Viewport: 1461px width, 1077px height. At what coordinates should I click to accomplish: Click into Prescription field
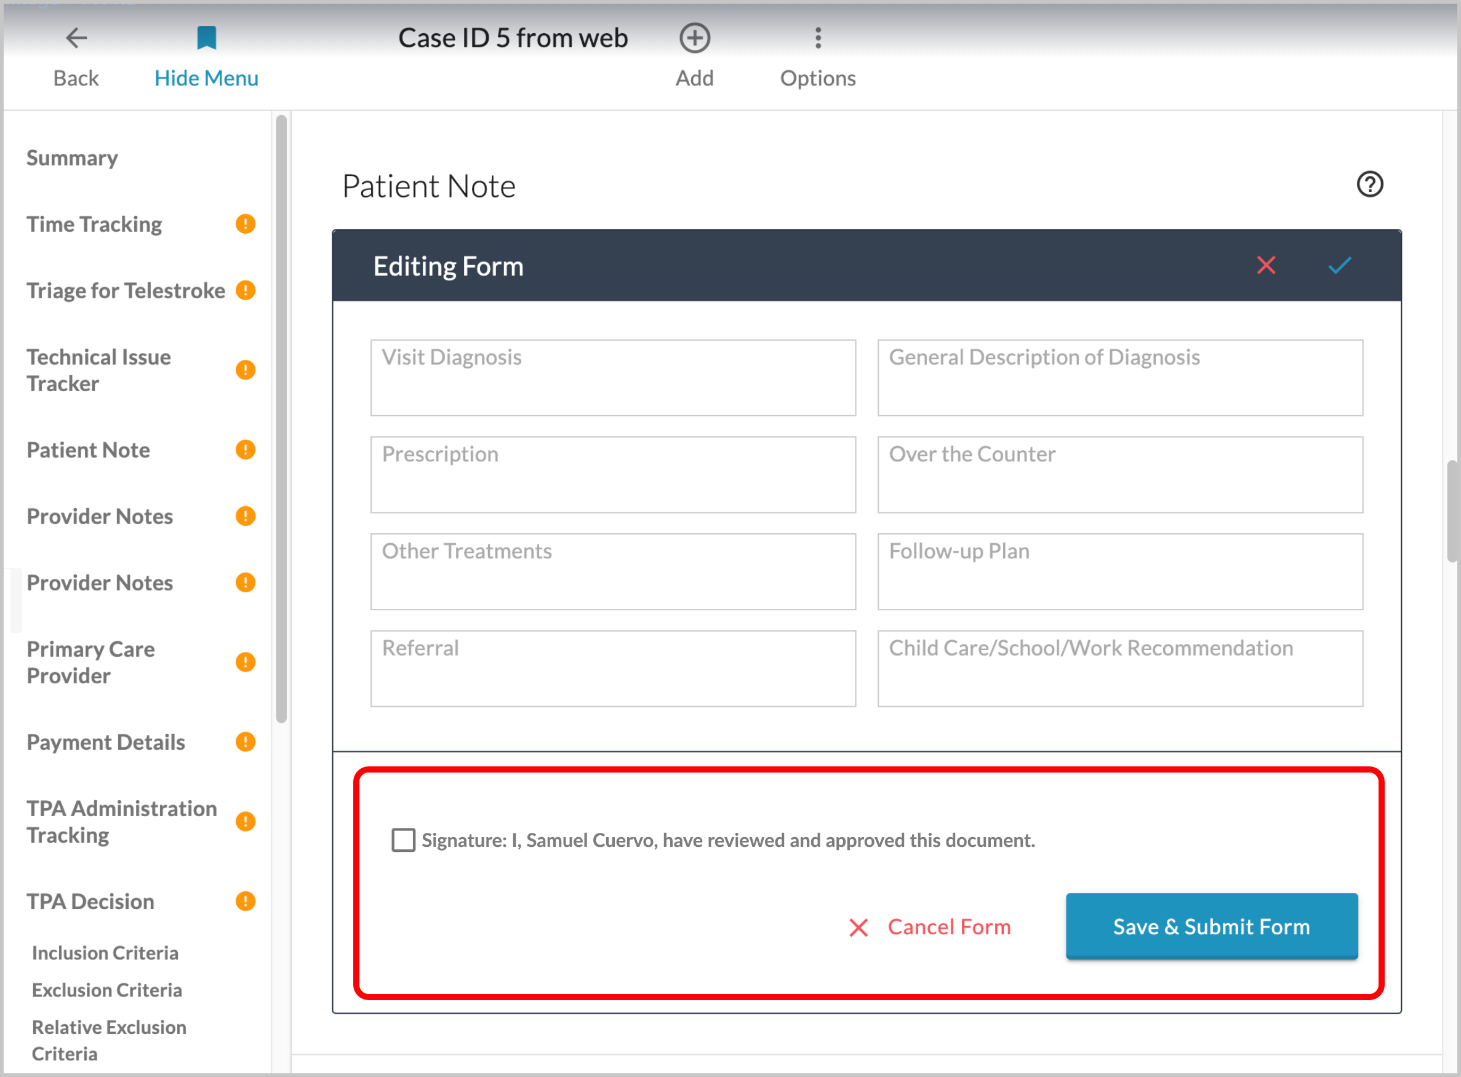coord(613,475)
